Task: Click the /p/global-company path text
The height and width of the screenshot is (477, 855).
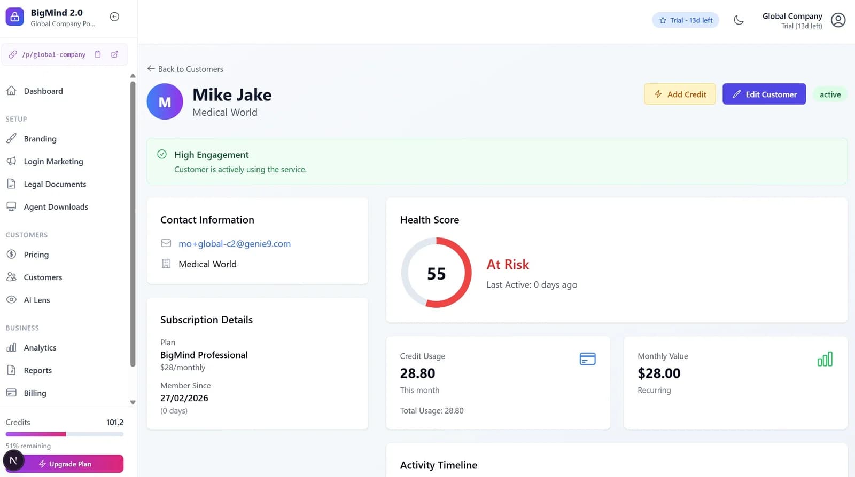Action: (54, 54)
